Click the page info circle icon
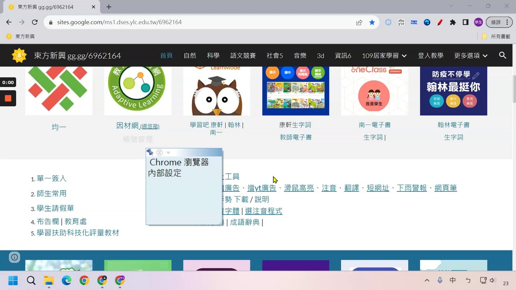 click(x=15, y=257)
